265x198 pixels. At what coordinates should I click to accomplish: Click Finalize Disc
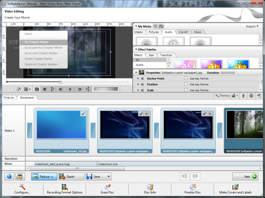click(192, 189)
